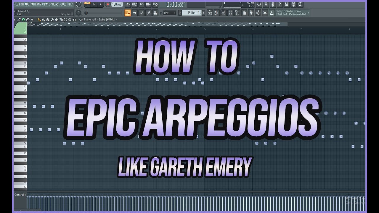Open the PATTERNS menu
The image size is (379, 213).
(x=36, y=4)
